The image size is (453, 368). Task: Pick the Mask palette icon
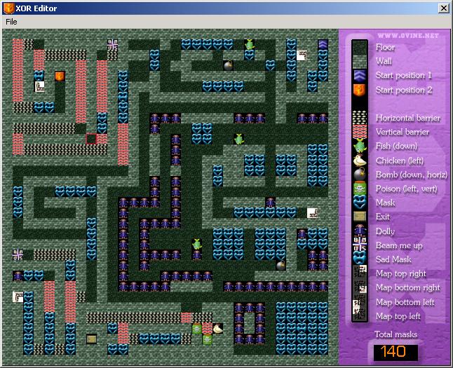click(360, 203)
